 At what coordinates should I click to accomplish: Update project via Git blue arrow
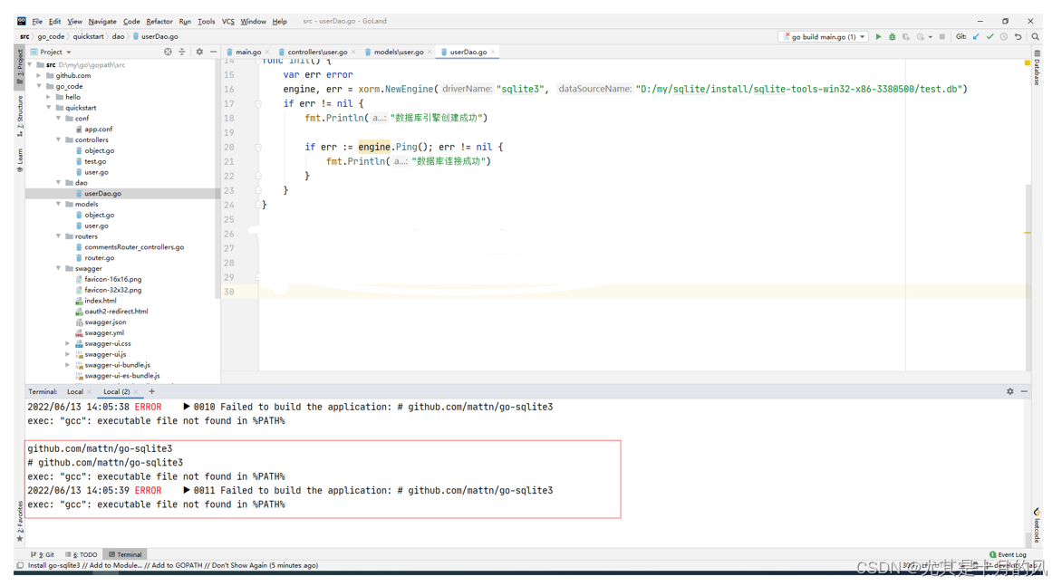[x=976, y=36]
